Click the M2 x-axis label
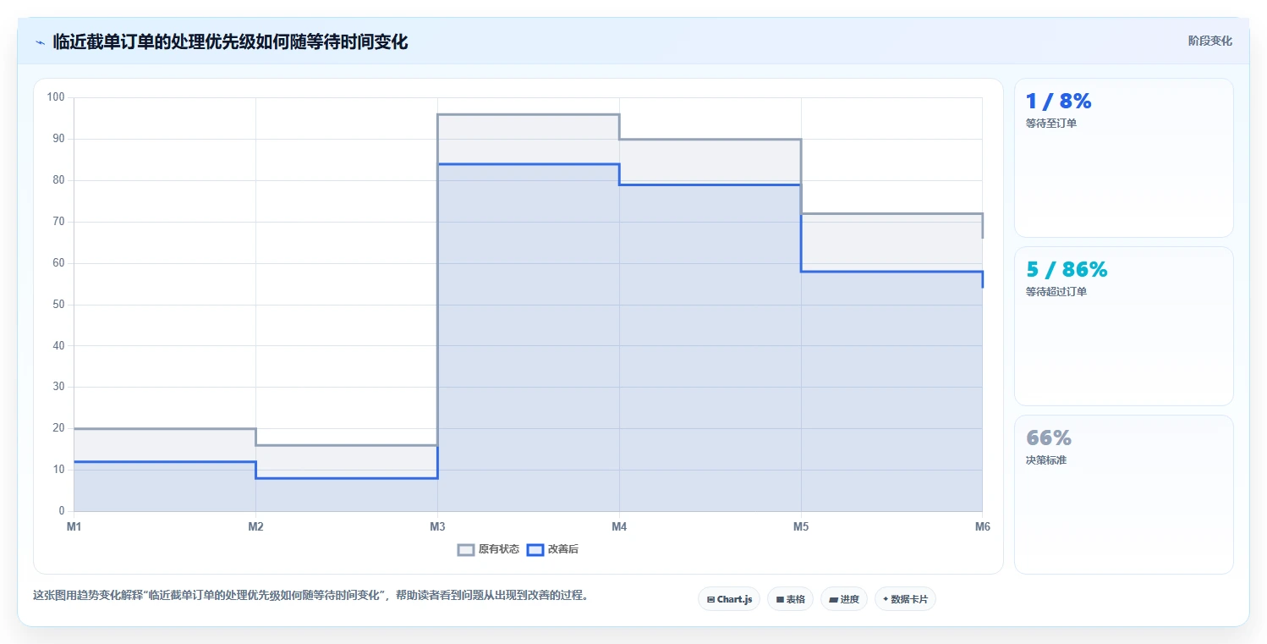This screenshot has width=1267, height=644. pos(255,527)
